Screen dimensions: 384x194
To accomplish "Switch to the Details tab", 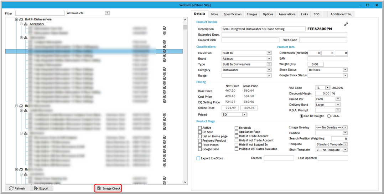I will 199,14.
